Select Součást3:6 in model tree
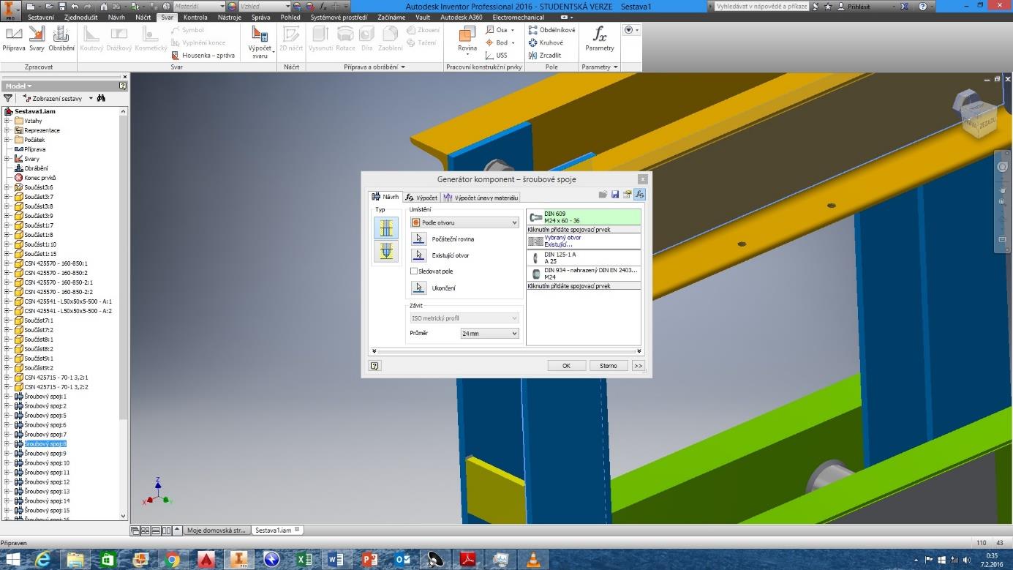 pyautogui.click(x=39, y=187)
